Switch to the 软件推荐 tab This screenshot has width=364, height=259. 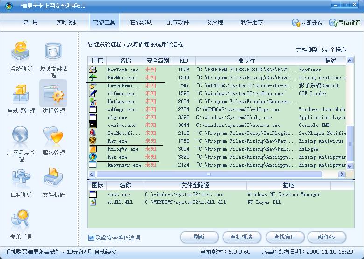click(252, 22)
